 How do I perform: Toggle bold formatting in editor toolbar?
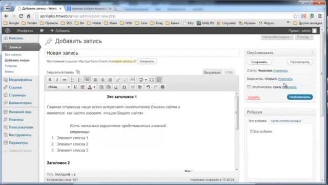50,80
